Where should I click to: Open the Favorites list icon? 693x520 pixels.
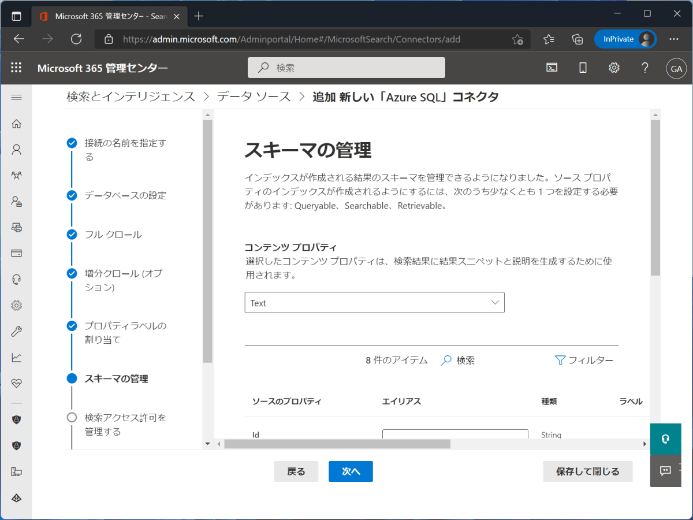coord(549,39)
